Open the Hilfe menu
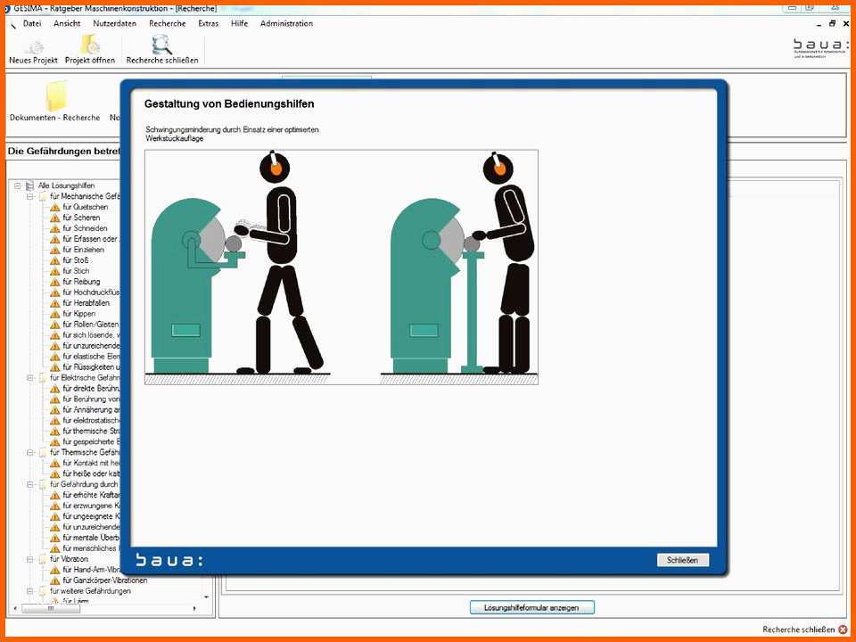856x642 pixels. 240,23
